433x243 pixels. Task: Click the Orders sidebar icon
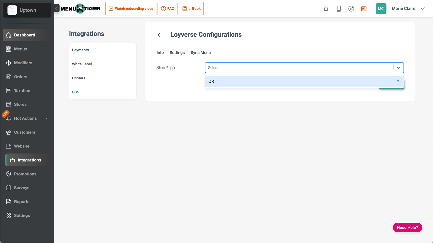pos(9,77)
